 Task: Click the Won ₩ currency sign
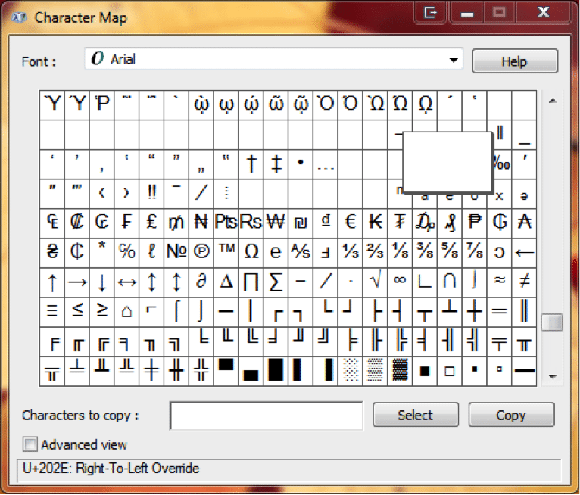point(276,222)
